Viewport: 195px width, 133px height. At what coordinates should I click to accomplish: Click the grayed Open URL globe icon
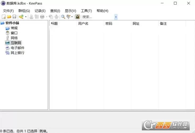(x=42, y=17)
